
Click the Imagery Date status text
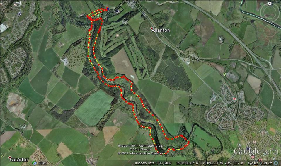tap(153, 163)
